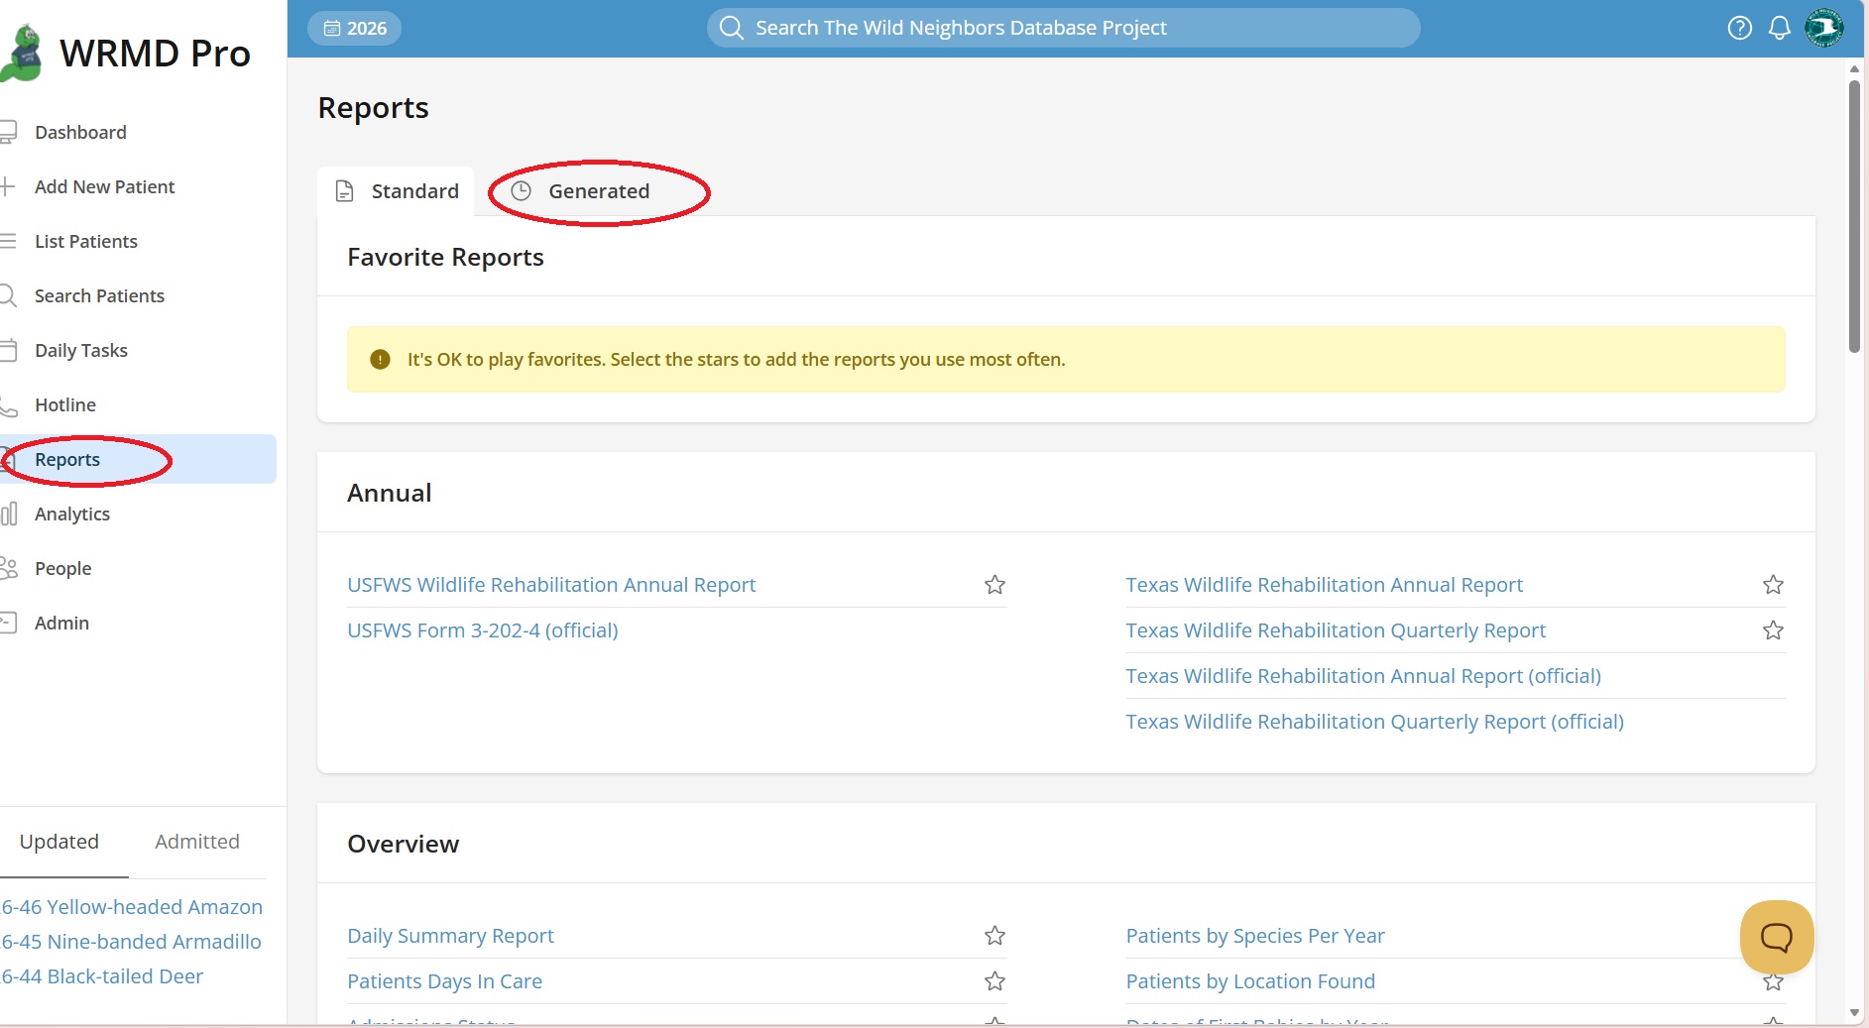Open the chat support bubble

(x=1777, y=937)
